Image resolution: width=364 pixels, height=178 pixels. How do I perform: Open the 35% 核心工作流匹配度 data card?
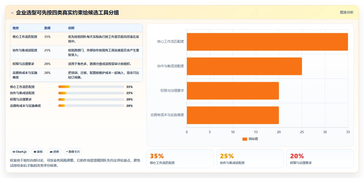180,159
